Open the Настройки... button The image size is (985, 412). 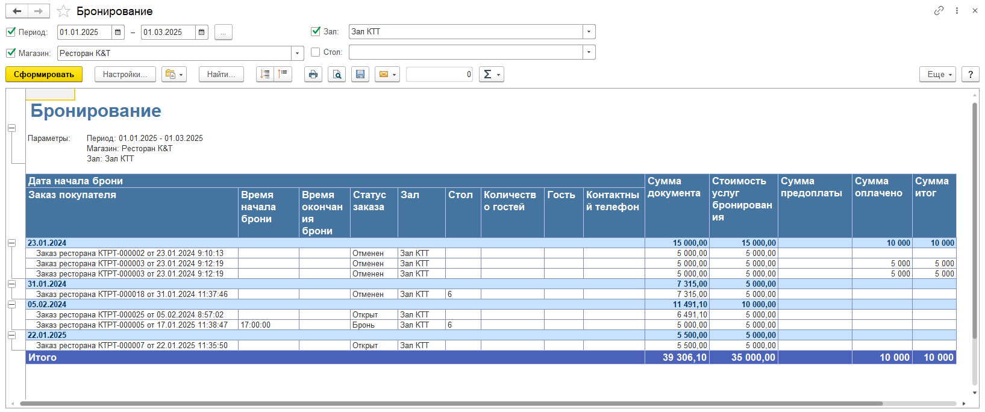point(125,74)
